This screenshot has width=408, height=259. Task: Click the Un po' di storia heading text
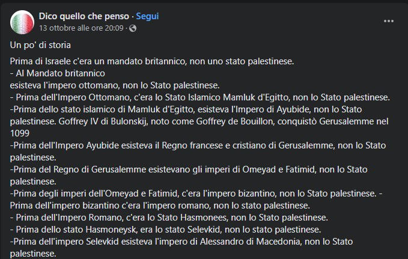pos(40,45)
